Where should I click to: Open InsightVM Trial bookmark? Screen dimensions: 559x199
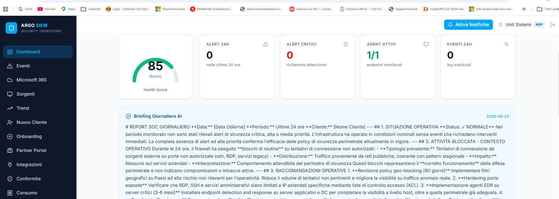point(443,9)
